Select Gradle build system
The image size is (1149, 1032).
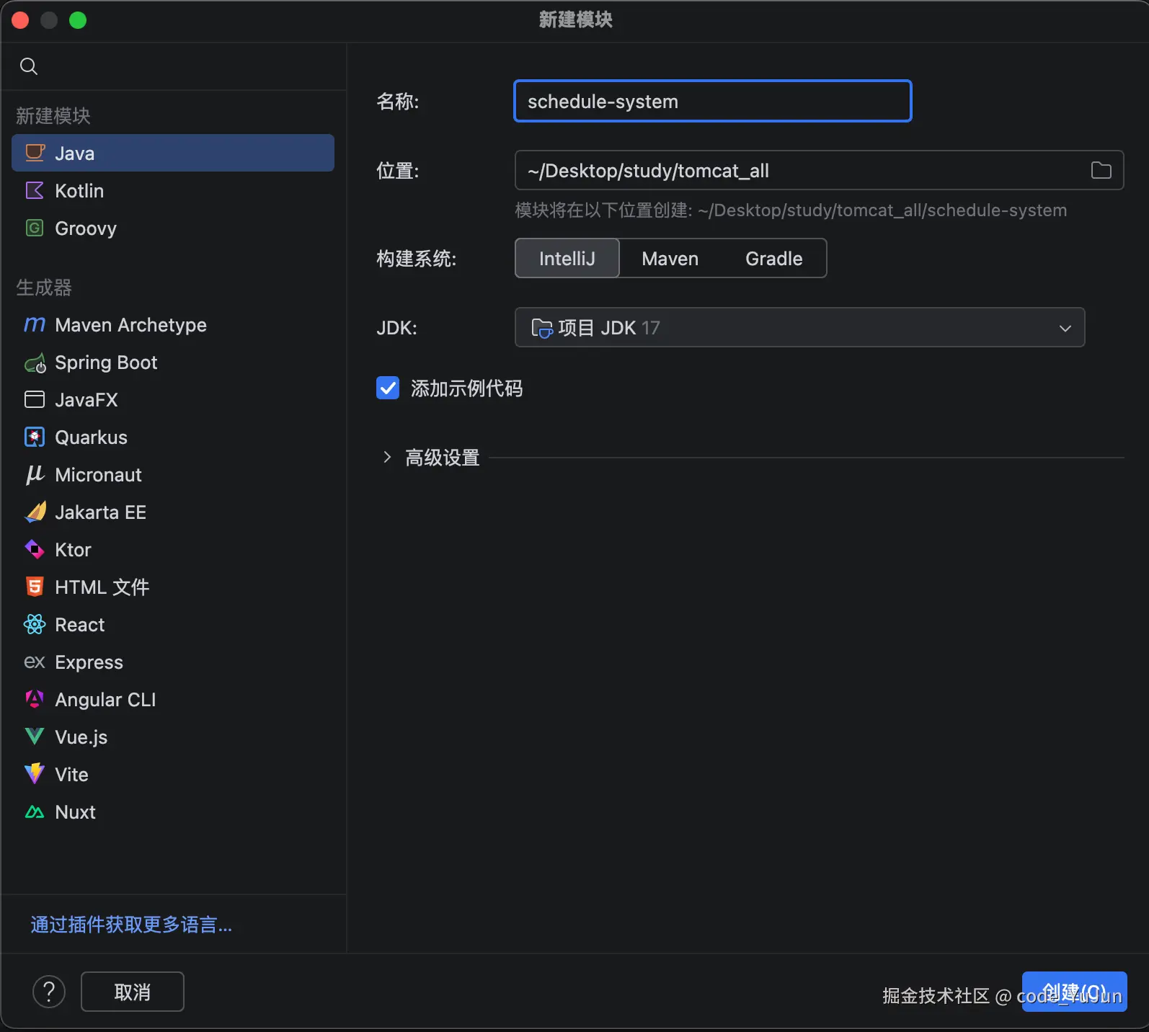[773, 258]
